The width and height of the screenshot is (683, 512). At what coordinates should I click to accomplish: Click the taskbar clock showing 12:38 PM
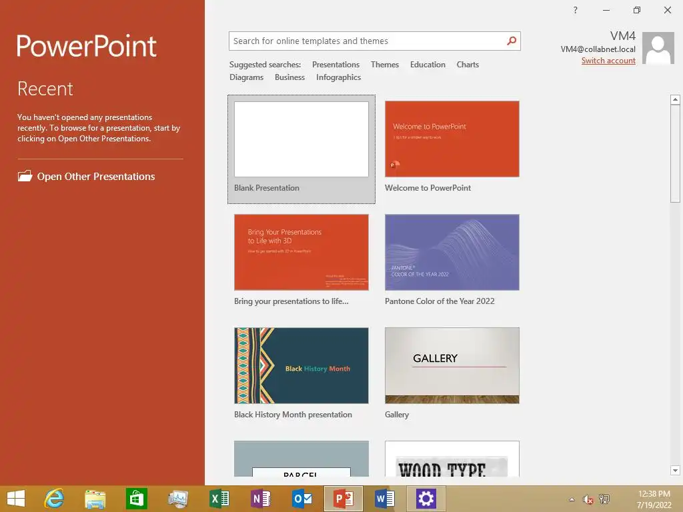pyautogui.click(x=654, y=499)
